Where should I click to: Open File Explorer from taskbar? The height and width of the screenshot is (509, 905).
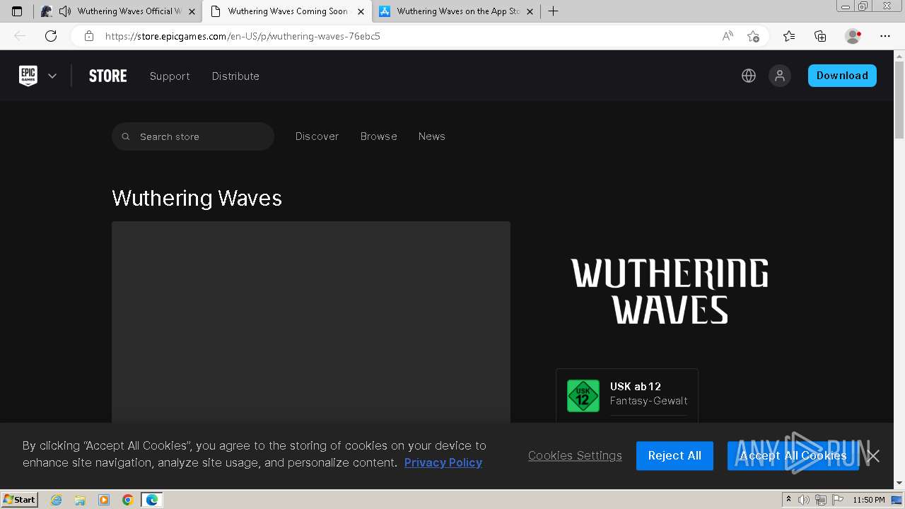tap(80, 500)
